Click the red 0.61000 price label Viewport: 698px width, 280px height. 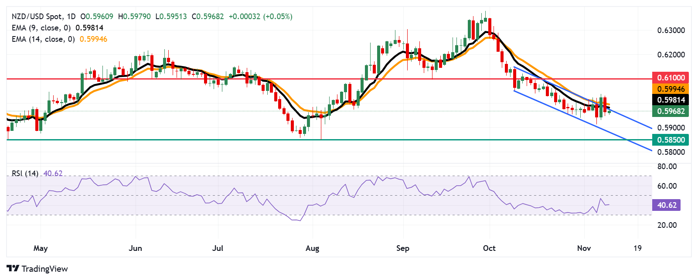(x=671, y=78)
